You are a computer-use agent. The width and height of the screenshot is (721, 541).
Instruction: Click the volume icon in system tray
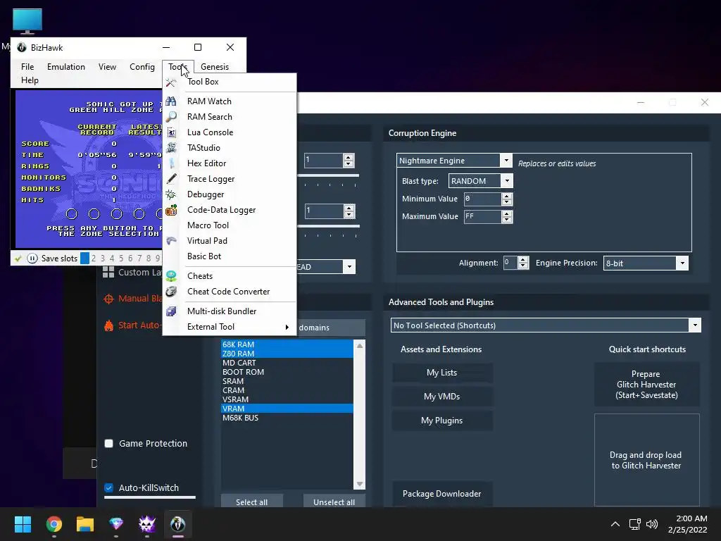click(x=652, y=524)
